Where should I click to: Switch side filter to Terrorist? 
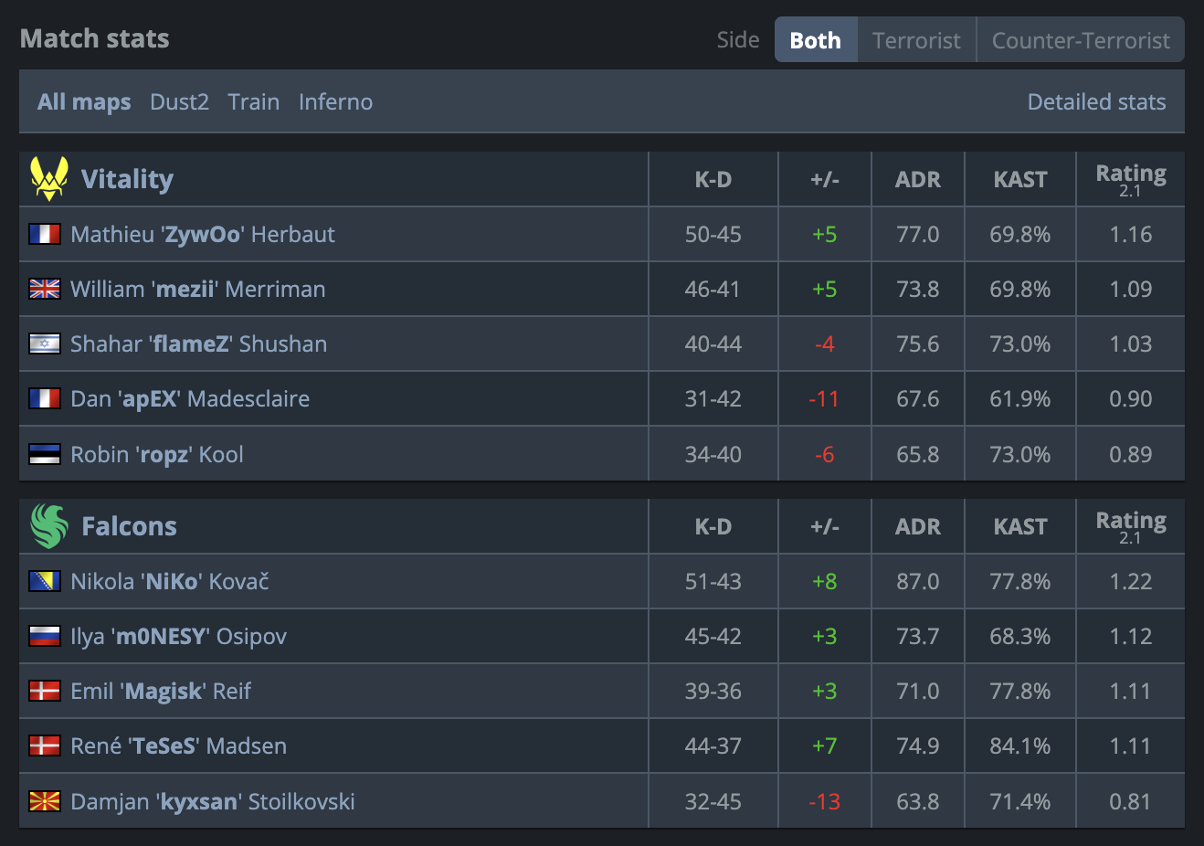916,40
